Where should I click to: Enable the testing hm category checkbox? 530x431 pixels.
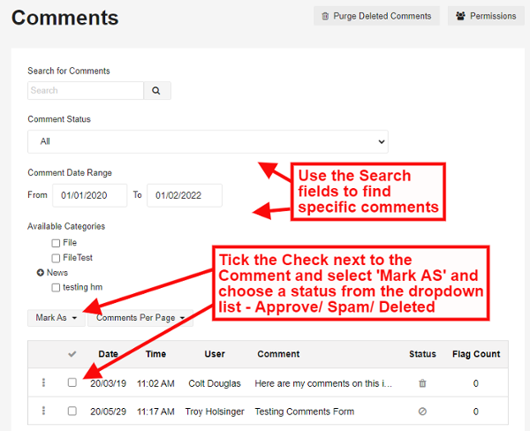coord(56,288)
